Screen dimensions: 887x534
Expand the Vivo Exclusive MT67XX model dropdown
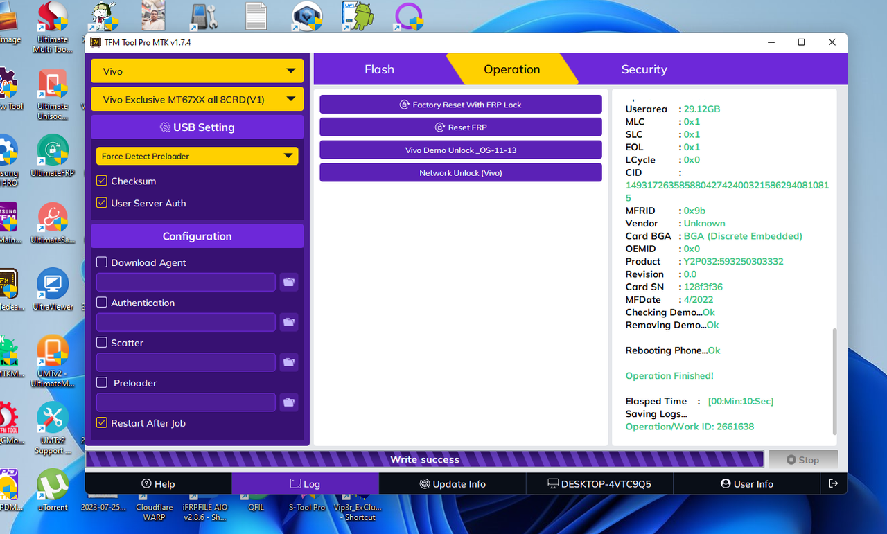[197, 99]
